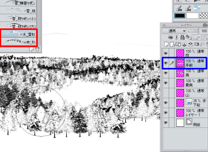Image resolution: width=208 pixels, height=152 pixels.
Task: Toggle clip to layer below icon
Action: click(171, 37)
